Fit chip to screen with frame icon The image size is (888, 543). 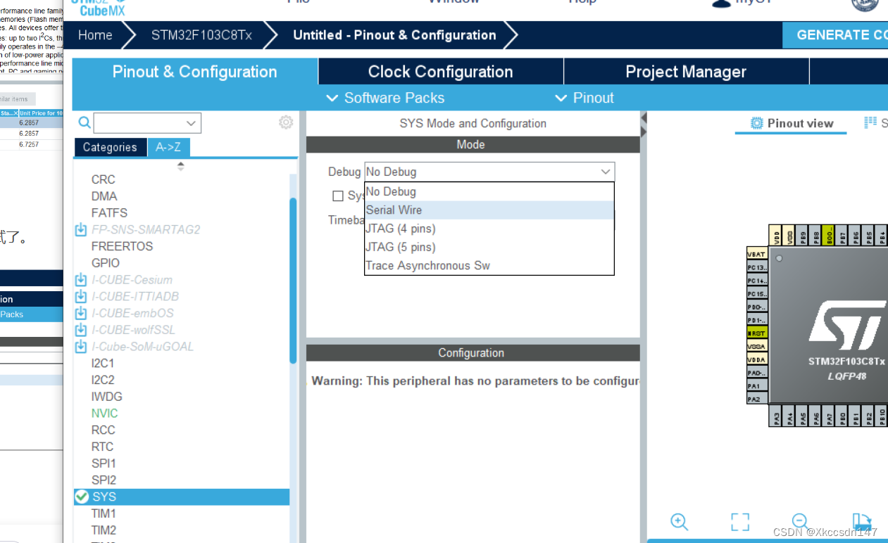pyautogui.click(x=740, y=521)
